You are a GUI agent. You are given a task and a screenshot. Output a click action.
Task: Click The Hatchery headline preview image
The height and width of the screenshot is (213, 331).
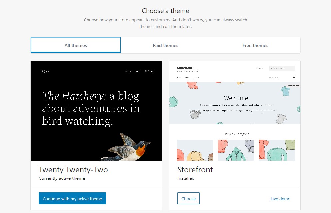point(91,108)
